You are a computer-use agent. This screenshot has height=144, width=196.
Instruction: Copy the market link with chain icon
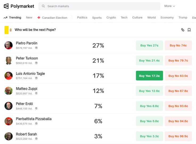pos(183,30)
